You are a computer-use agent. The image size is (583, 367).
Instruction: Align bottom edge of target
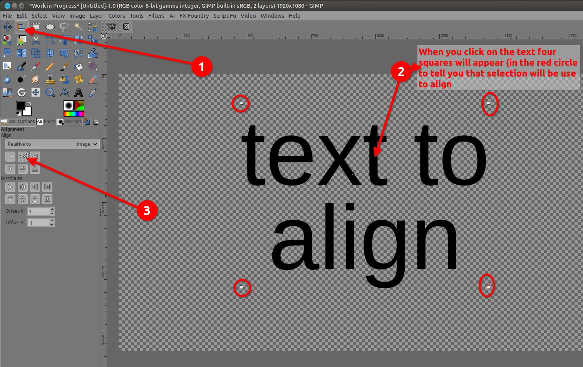tap(35, 169)
